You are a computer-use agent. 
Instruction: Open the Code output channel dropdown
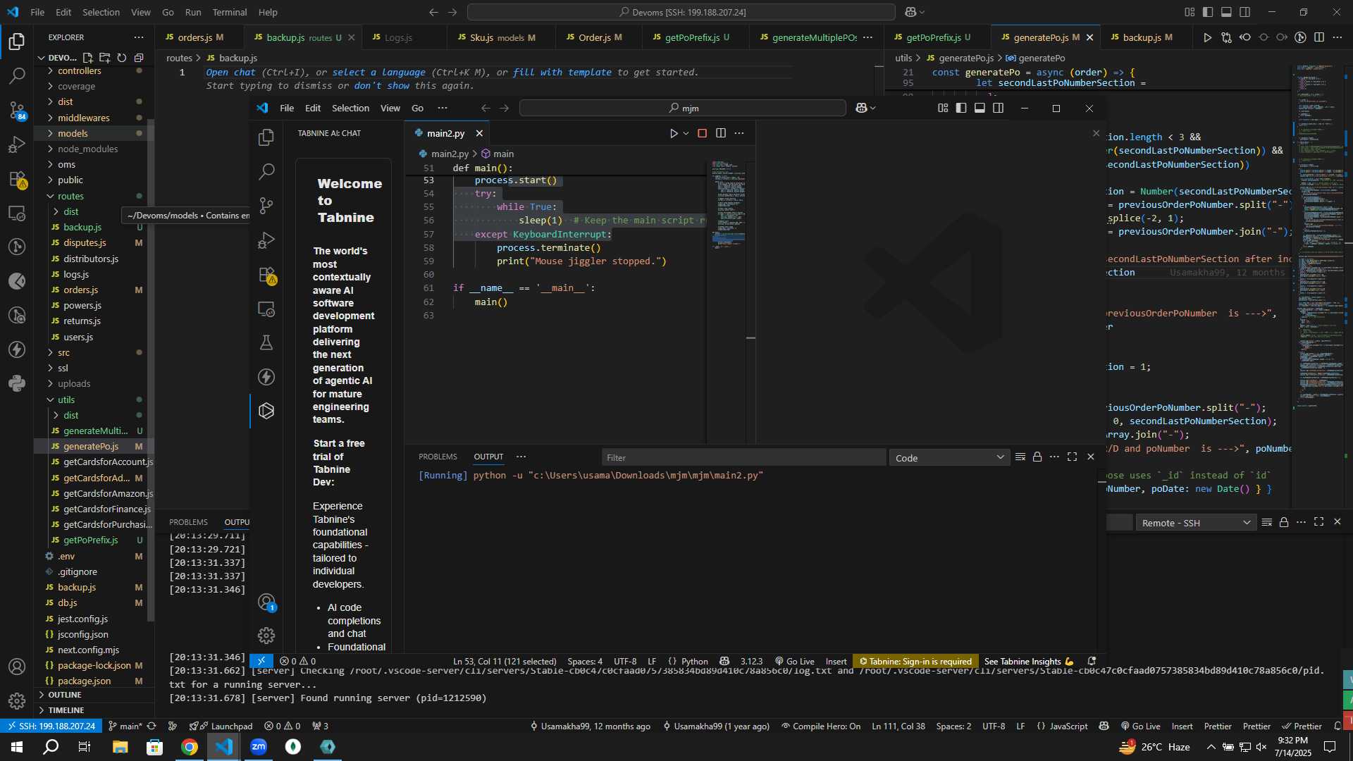click(x=949, y=458)
